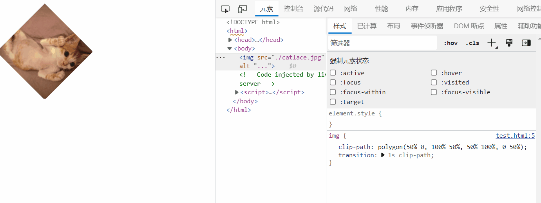Image resolution: width=541 pixels, height=203 pixels.
Task: Expand the head element node
Action: pos(230,40)
